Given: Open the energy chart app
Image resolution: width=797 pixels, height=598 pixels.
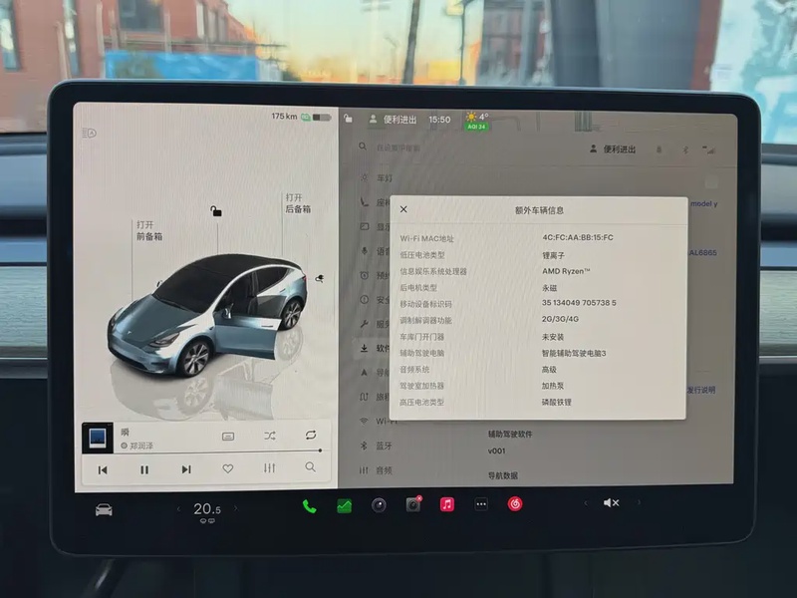Looking at the screenshot, I should click(344, 505).
